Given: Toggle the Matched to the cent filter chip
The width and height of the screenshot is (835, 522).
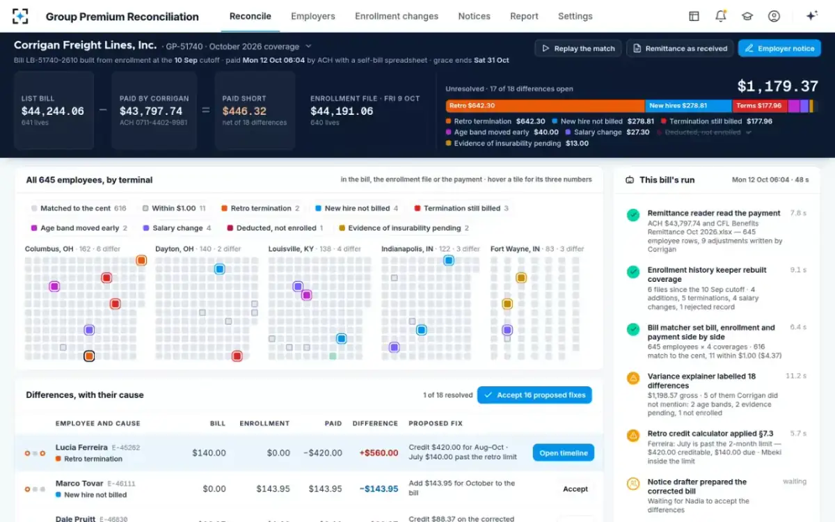Looking at the screenshot, I should 79,208.
